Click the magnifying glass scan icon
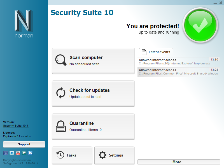224x168 pixels. (x=61, y=60)
